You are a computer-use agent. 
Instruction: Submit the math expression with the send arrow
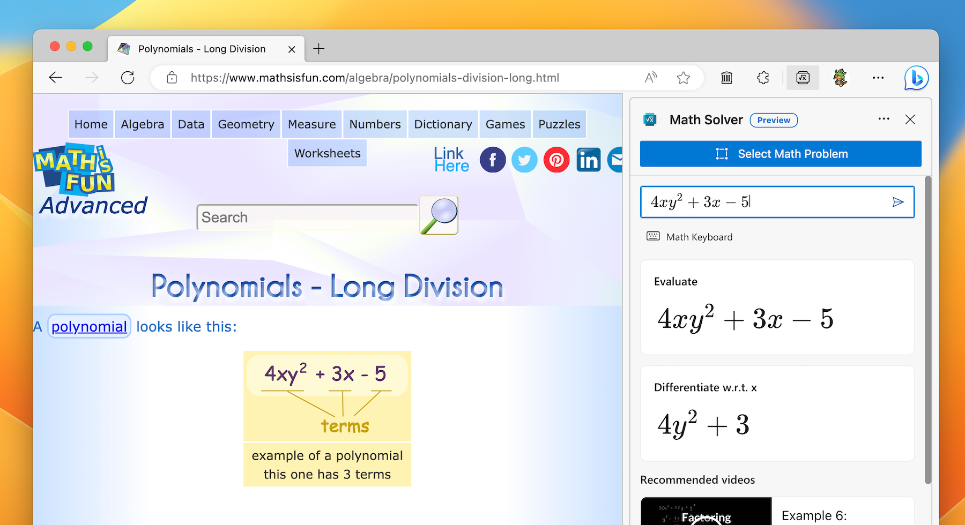[x=898, y=202]
